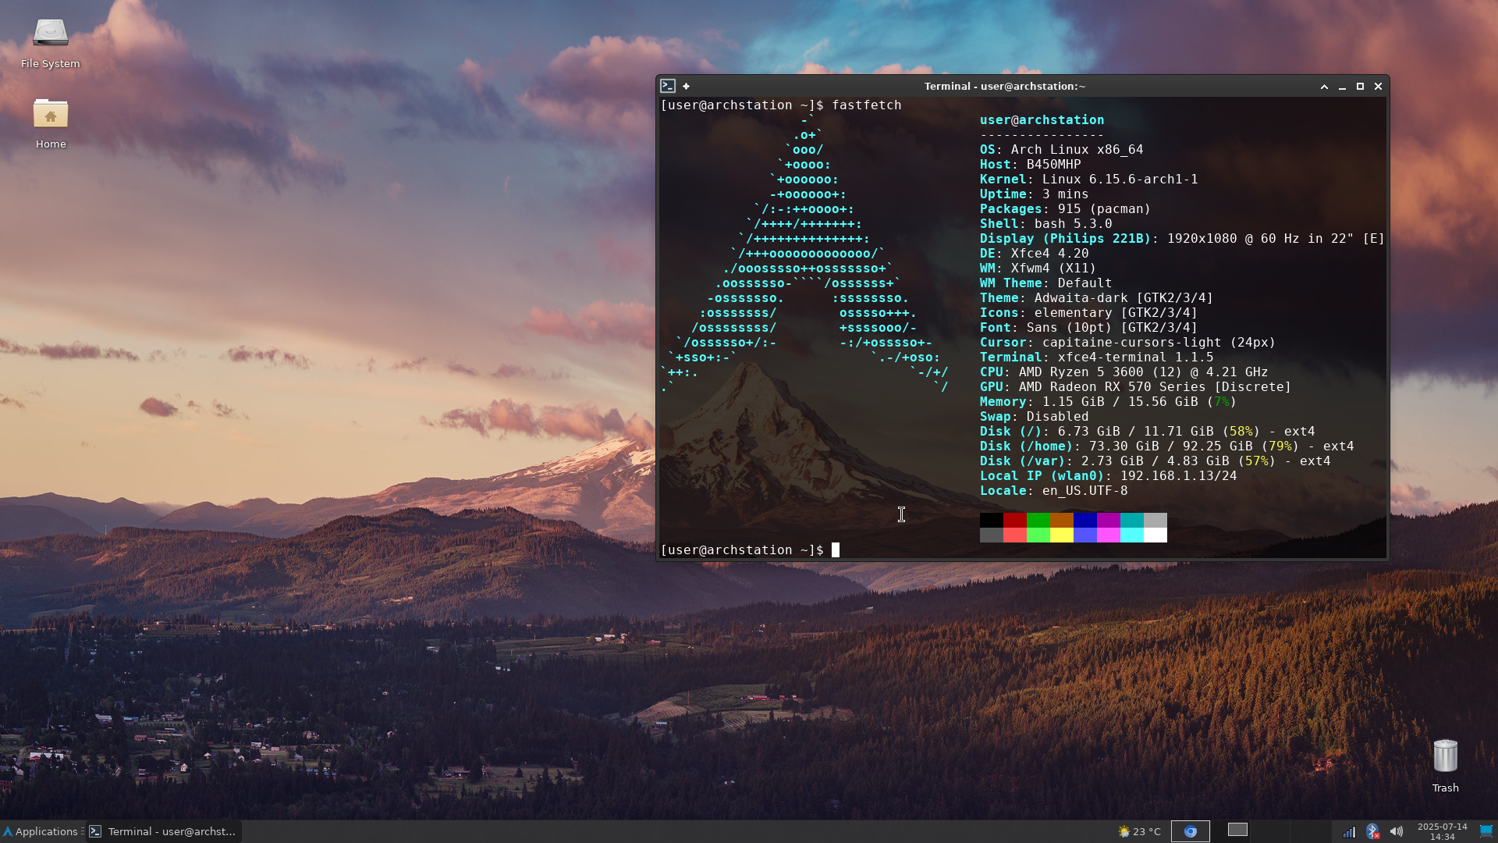Click the Terminal taskbar button in the panel
This screenshot has width=1498, height=843.
163,831
